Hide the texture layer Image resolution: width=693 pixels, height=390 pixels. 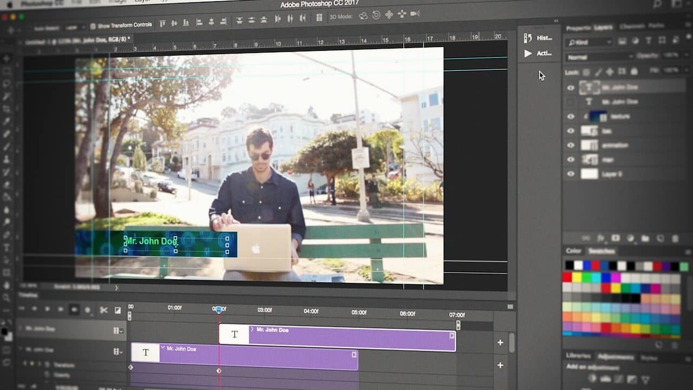click(570, 116)
